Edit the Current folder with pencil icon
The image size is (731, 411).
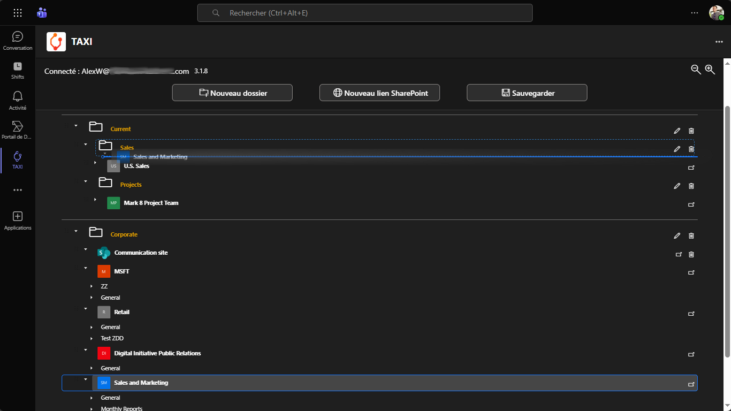(x=677, y=131)
